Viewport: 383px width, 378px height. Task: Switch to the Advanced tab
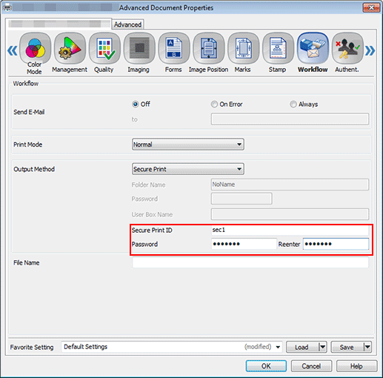tap(127, 24)
